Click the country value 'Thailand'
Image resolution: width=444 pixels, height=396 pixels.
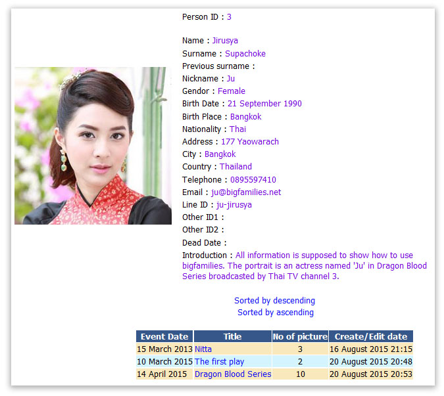click(235, 167)
